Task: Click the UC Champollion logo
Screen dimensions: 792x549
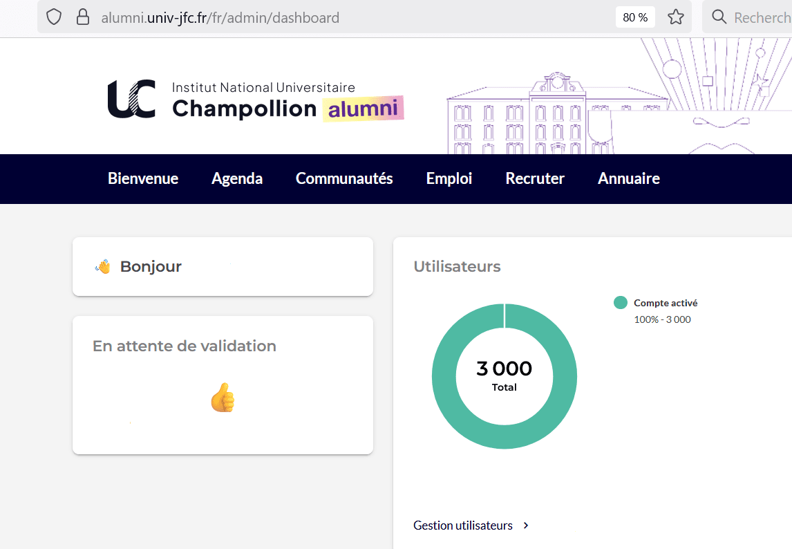Action: click(x=131, y=99)
